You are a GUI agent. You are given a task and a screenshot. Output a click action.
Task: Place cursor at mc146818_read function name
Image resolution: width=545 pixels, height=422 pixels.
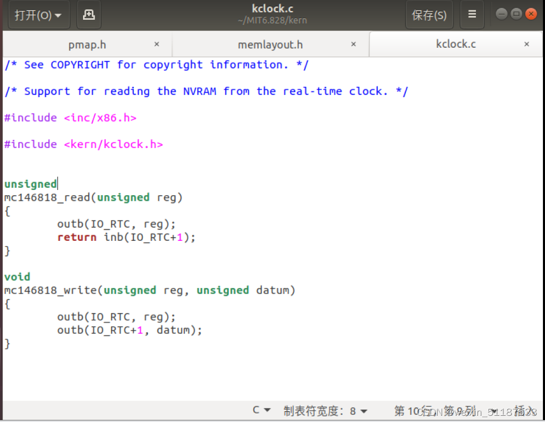[x=47, y=197]
